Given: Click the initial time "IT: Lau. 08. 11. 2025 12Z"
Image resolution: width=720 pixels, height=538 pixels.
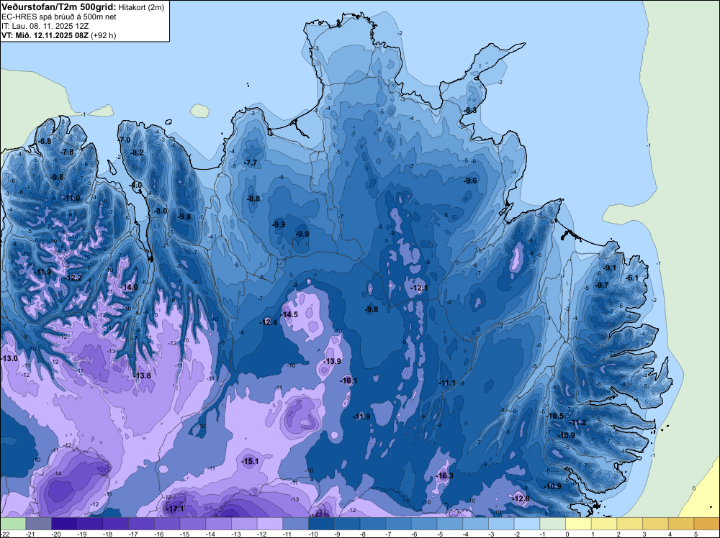Looking at the screenshot, I should [44, 26].
